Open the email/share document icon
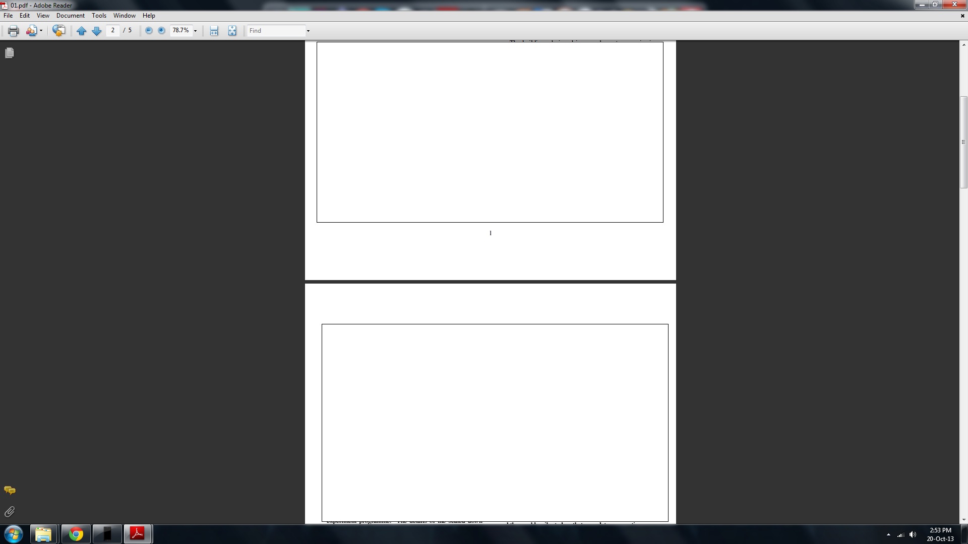 pos(31,30)
